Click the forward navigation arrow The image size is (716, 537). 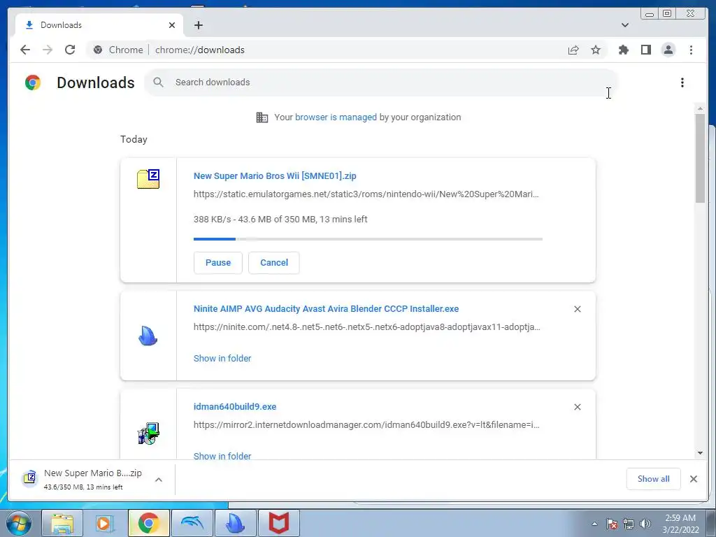tap(48, 50)
